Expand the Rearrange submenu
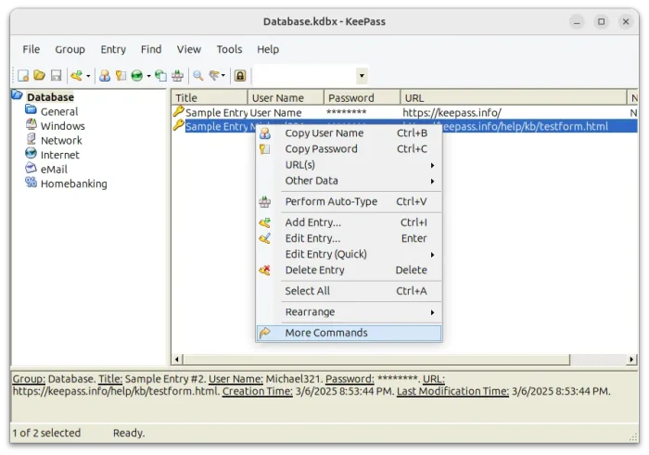The image size is (649, 455). (349, 312)
